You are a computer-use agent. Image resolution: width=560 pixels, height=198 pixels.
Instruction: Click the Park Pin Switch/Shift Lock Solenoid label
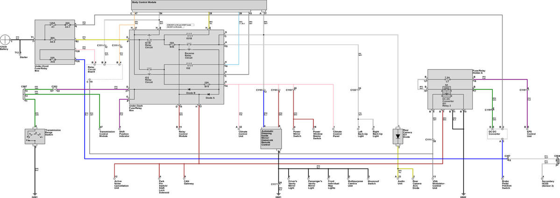[165, 187]
